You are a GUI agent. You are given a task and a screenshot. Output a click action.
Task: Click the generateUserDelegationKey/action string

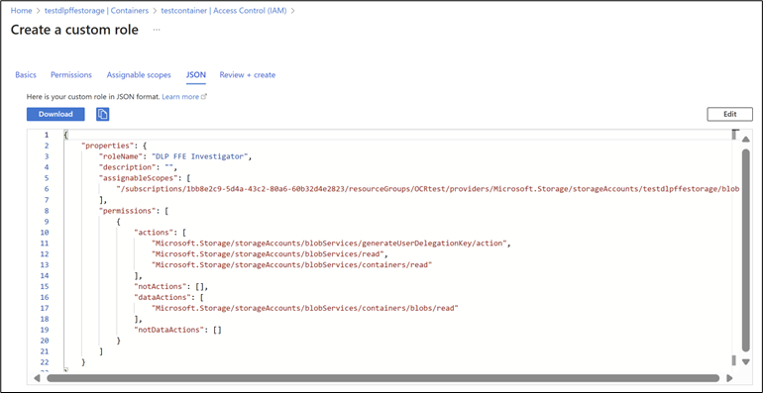tap(329, 243)
